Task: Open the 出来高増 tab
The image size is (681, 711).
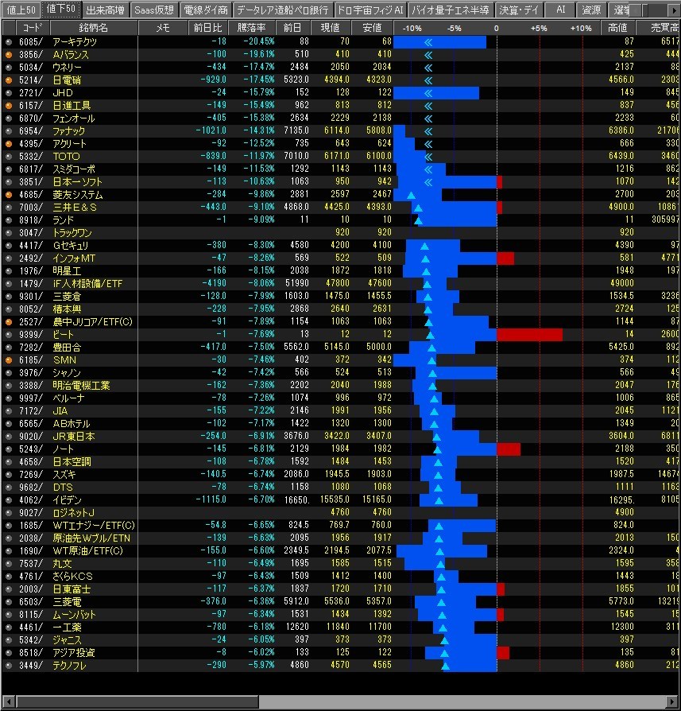Action: coord(105,10)
